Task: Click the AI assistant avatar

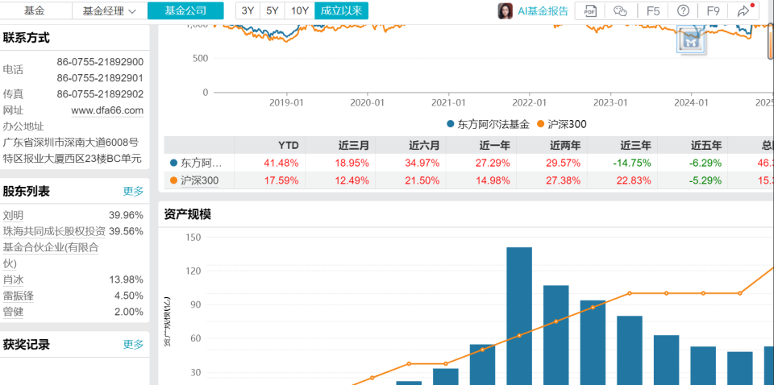Action: coord(505,10)
